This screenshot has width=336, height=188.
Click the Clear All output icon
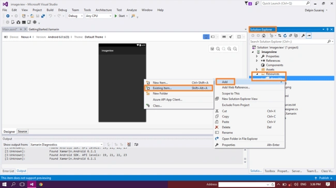129,144
